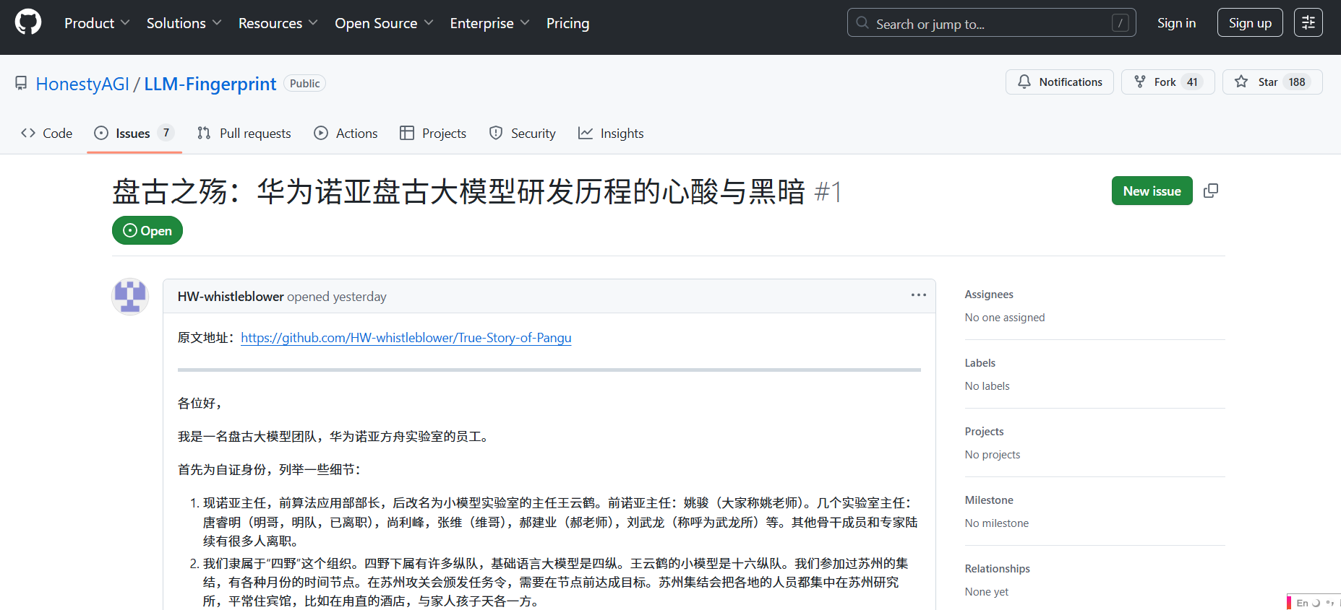Click the Fork count 41
The height and width of the screenshot is (610, 1341).
click(1192, 82)
